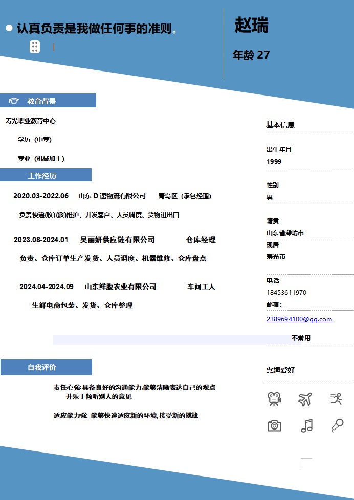Screen dimensions: 354x500
Task: Click the six-dot drag handle icon
Action: [x=35, y=46]
